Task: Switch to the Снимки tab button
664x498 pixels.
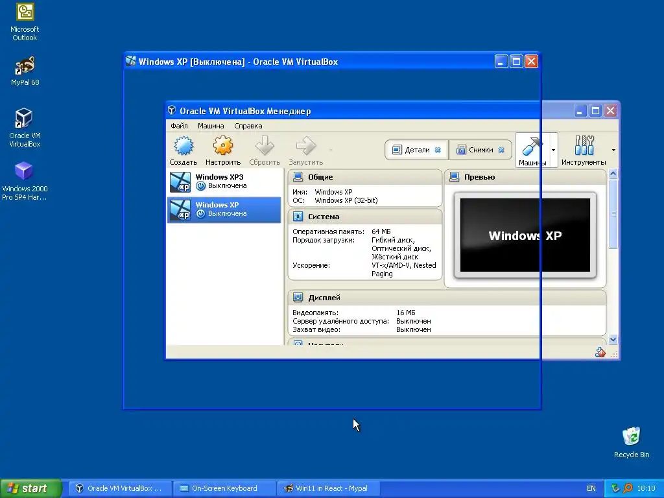Action: click(480, 150)
